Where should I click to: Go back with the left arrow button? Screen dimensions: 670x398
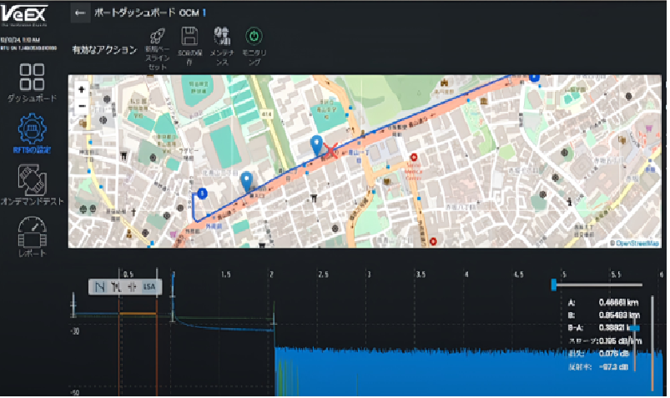(80, 13)
